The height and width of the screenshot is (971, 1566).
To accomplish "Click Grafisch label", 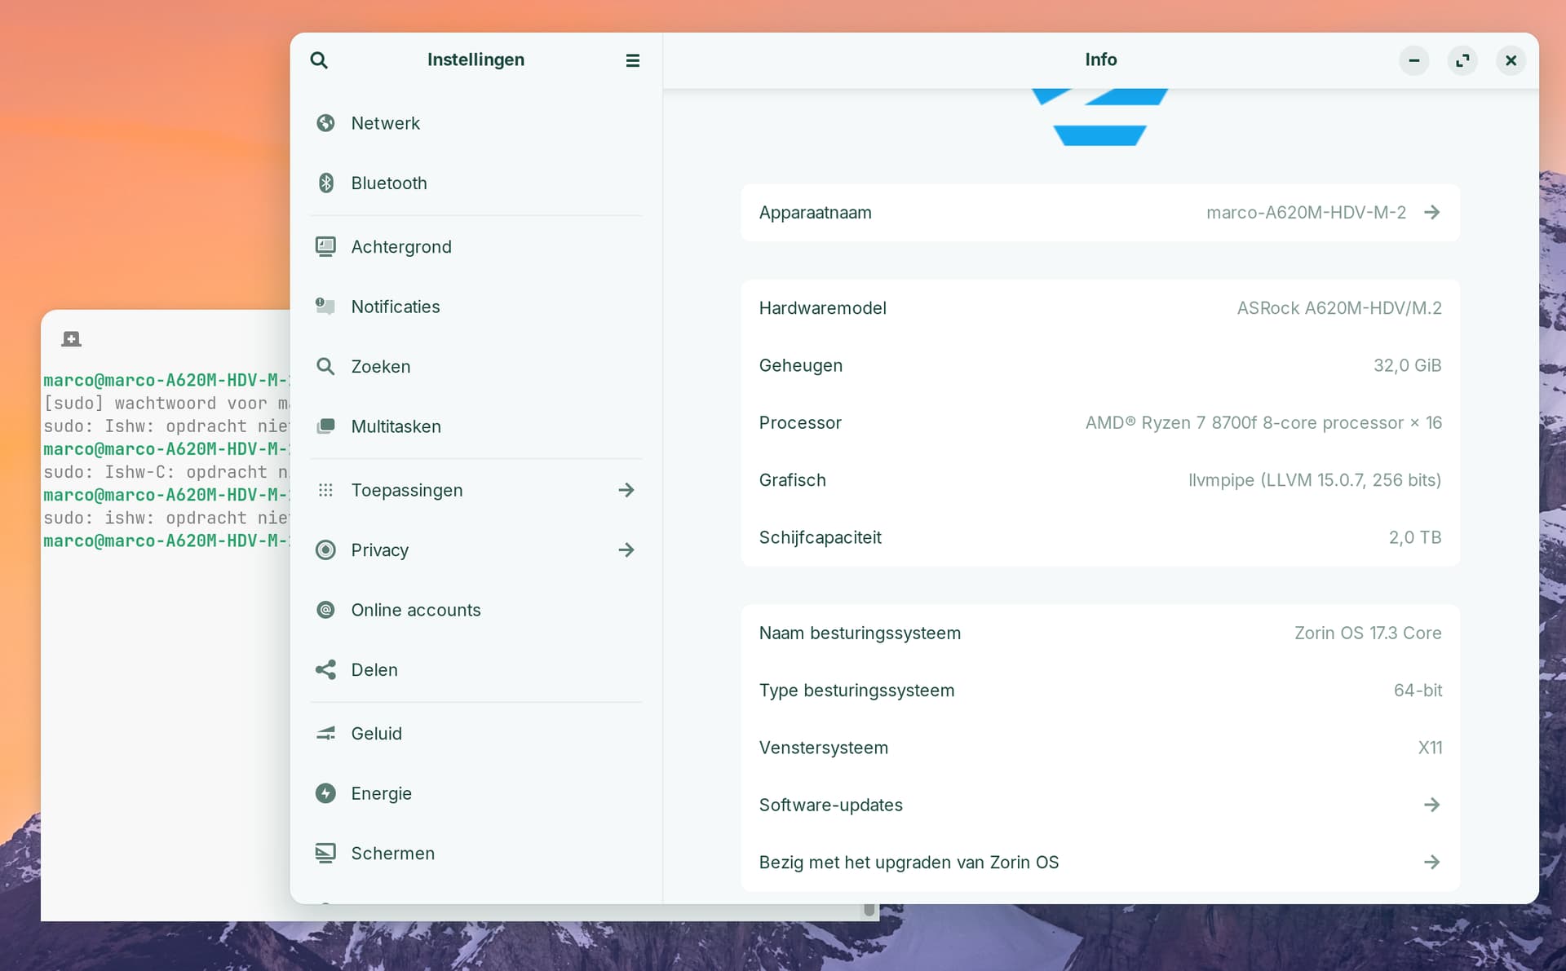I will [x=792, y=479].
